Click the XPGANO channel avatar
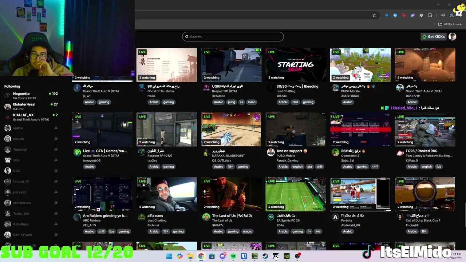466x262 pixels. (206, 88)
